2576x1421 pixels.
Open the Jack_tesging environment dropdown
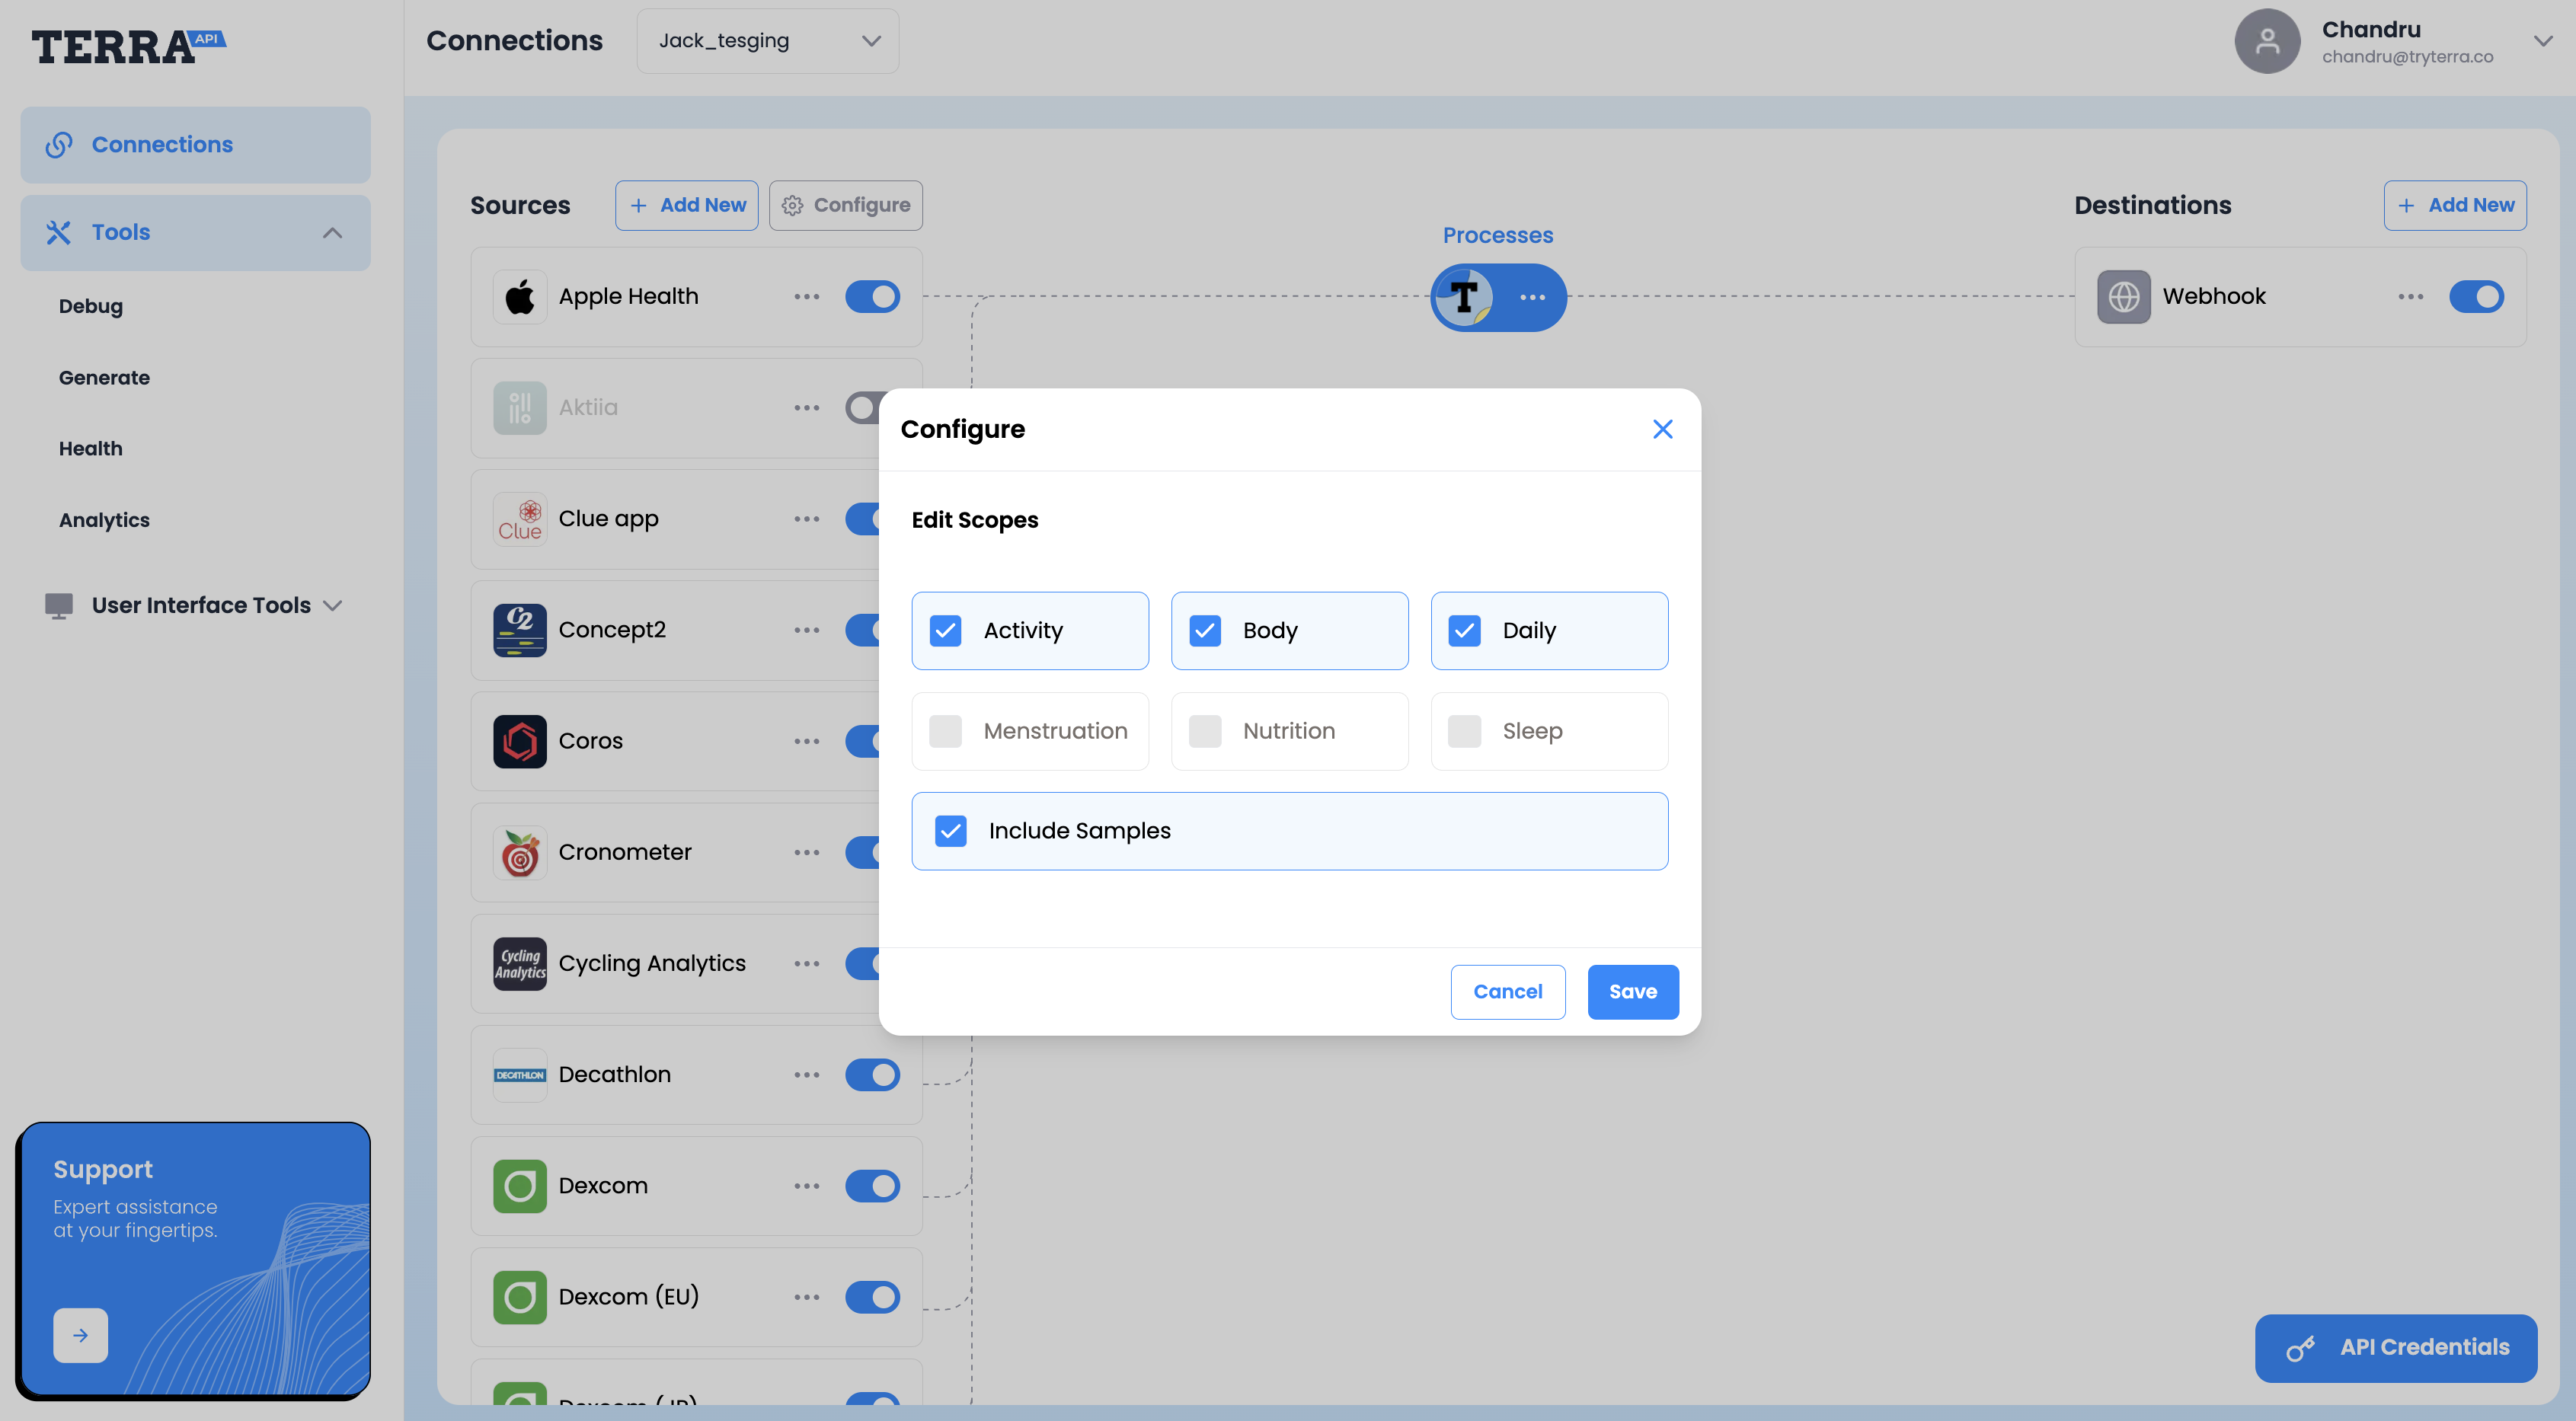(767, 41)
